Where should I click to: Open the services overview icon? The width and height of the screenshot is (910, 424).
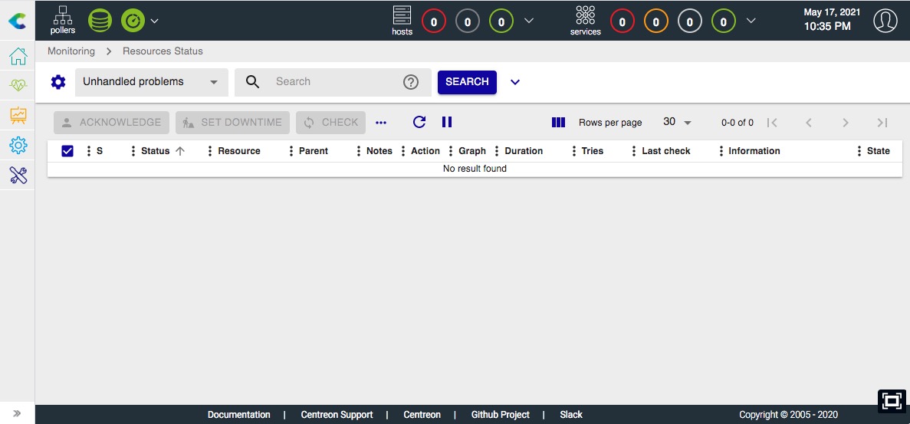(x=586, y=20)
